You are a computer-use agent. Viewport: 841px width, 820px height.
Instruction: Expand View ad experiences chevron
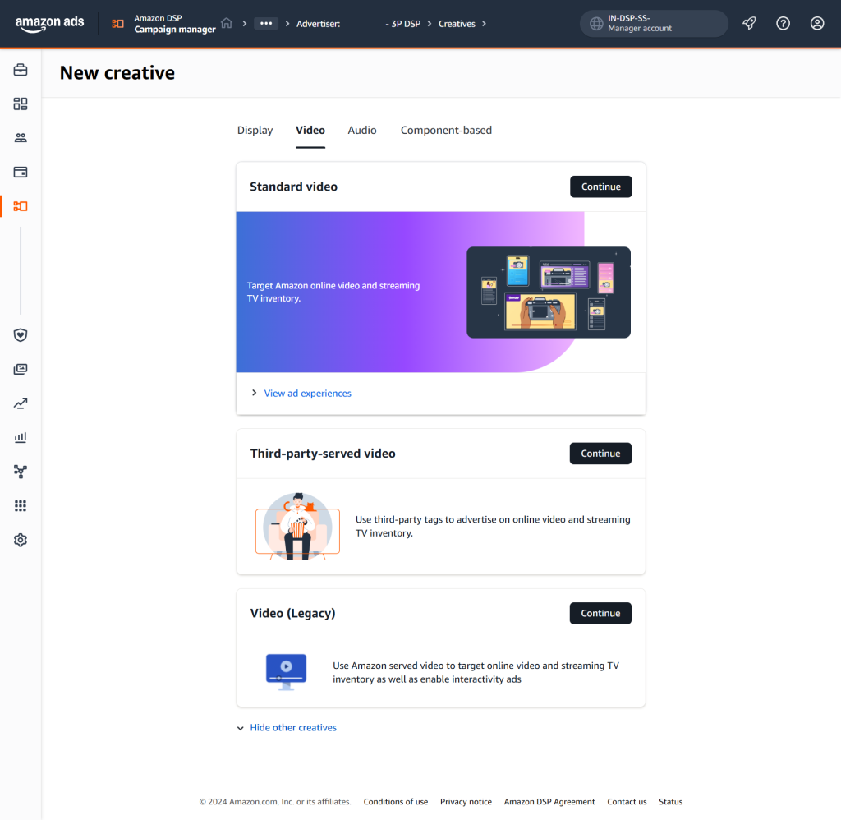[x=255, y=393]
